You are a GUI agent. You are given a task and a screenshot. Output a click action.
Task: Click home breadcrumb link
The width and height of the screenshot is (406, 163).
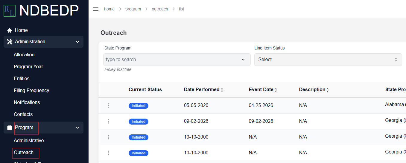[x=109, y=9]
